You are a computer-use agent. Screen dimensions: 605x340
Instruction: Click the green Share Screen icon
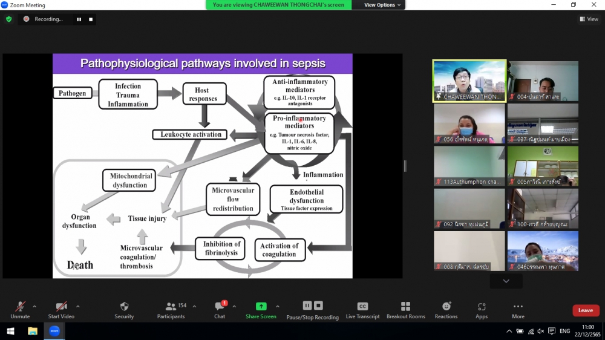(x=261, y=307)
